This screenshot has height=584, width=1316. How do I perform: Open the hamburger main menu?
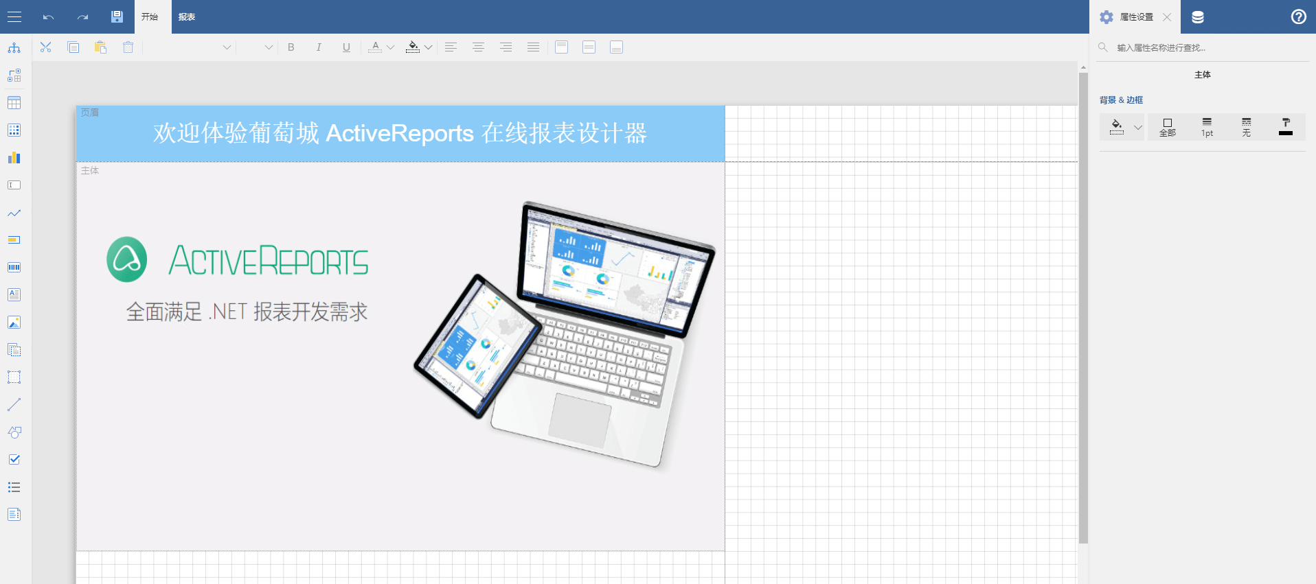[x=14, y=17]
